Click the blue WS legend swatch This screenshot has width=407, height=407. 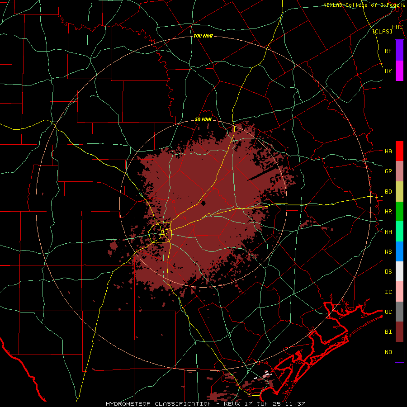coord(399,251)
